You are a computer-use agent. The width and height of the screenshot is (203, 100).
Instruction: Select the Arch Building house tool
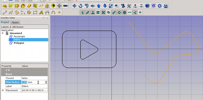(x=23, y=6)
